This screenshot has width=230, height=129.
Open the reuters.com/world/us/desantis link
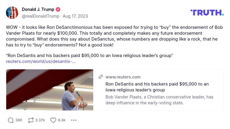coord(41,61)
